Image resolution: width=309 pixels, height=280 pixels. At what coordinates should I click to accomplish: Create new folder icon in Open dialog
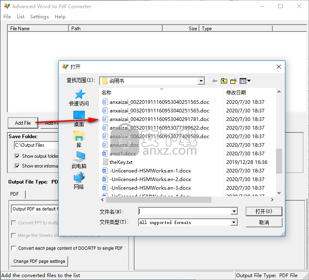pos(234,81)
